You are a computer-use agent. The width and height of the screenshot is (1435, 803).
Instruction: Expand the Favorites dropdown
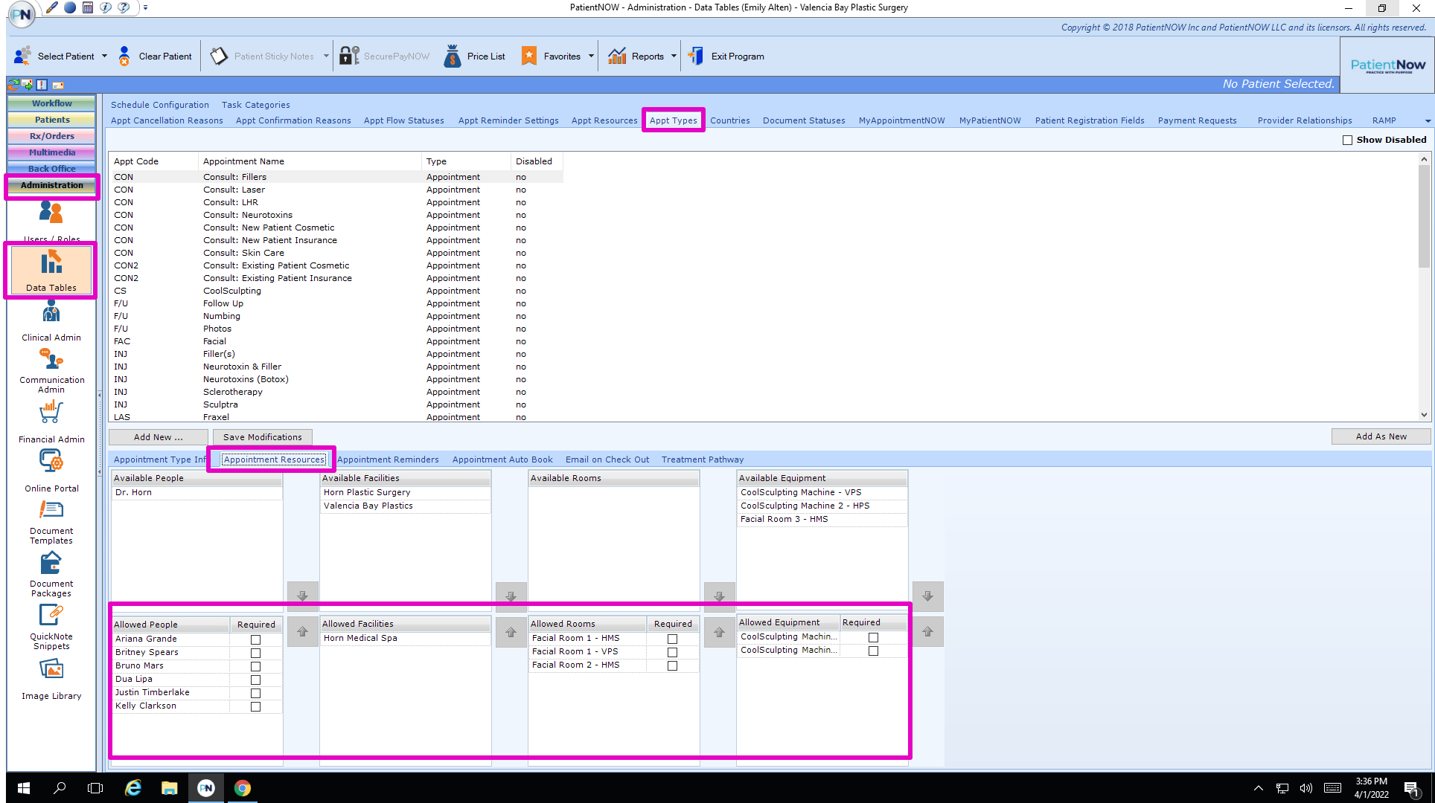coord(591,56)
